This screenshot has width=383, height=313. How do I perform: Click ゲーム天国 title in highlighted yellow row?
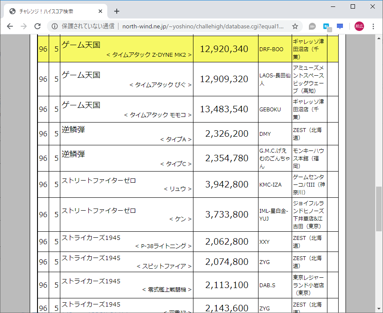click(81, 45)
